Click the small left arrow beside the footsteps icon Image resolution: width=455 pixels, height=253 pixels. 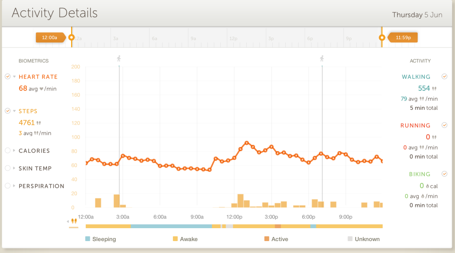pyautogui.click(x=68, y=222)
